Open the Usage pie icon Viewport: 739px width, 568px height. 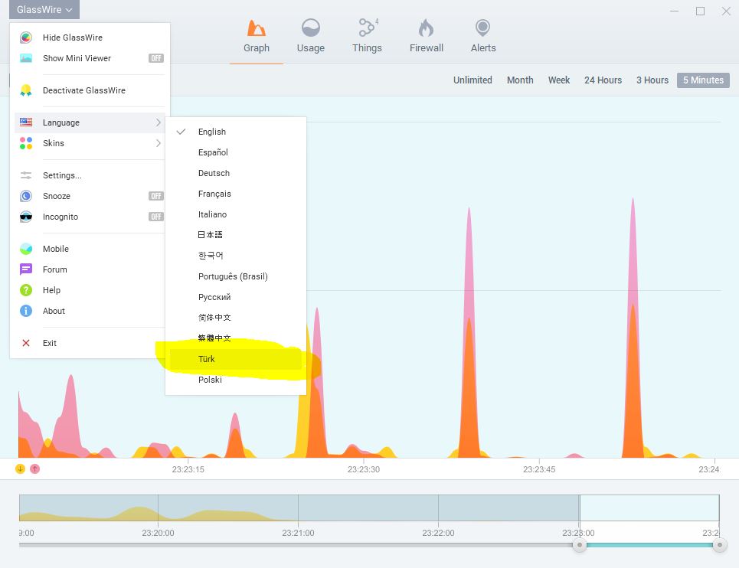pyautogui.click(x=311, y=28)
